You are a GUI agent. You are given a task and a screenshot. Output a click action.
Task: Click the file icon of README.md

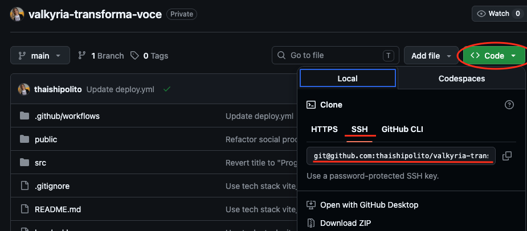[24, 209]
